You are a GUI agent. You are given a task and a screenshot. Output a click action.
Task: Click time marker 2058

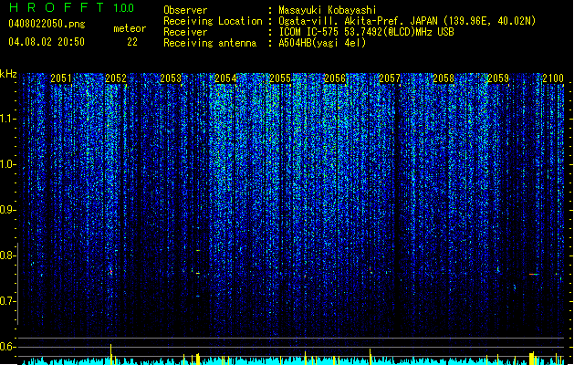point(444,78)
